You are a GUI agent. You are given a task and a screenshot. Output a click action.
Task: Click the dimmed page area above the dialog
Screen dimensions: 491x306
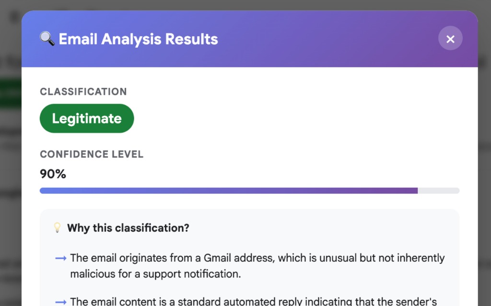240,4
